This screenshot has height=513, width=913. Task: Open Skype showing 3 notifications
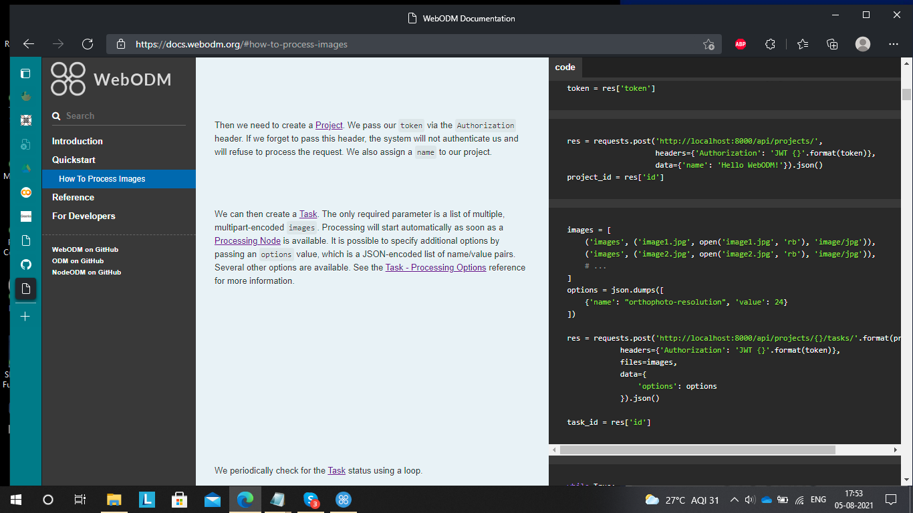coord(311,500)
